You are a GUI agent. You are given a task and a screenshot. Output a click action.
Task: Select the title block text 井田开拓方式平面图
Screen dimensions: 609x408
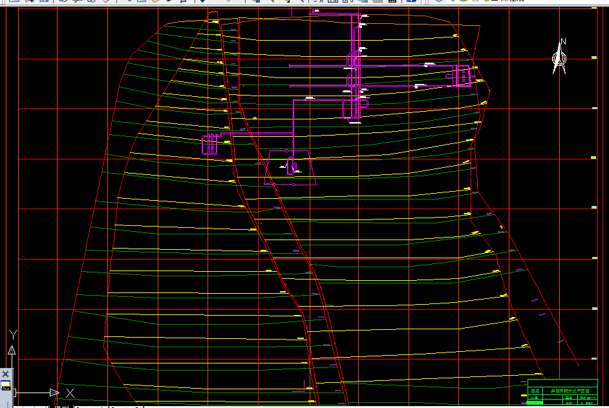pyautogui.click(x=570, y=391)
